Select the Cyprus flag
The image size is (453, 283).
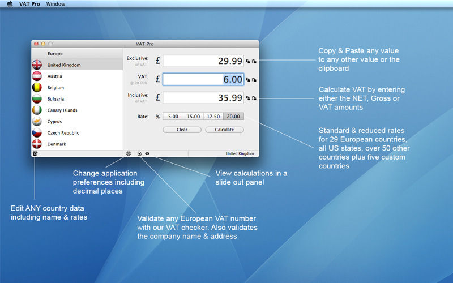37,121
